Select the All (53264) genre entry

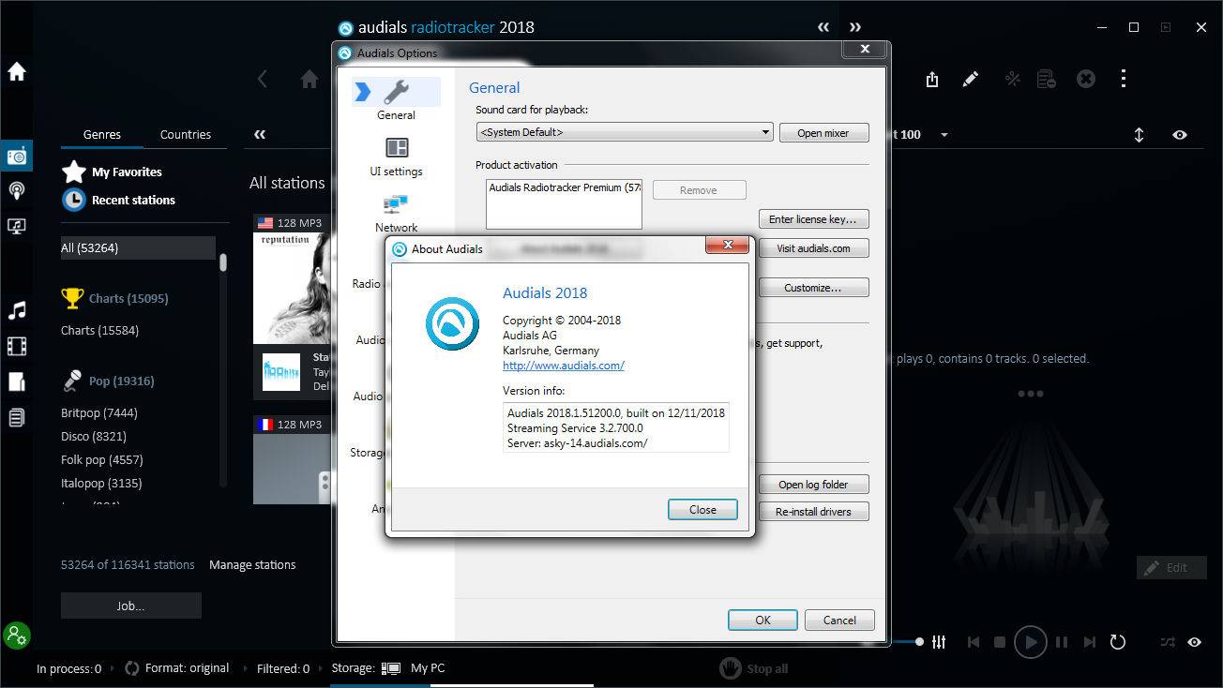coord(138,247)
